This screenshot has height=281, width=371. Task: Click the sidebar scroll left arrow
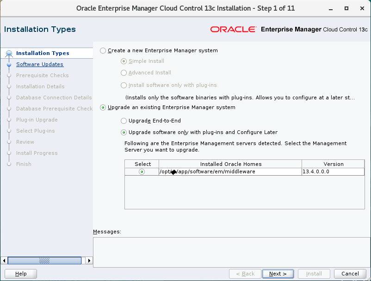[4, 261]
